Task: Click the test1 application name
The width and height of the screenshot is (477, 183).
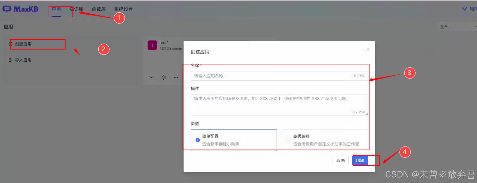Action: 164,43
